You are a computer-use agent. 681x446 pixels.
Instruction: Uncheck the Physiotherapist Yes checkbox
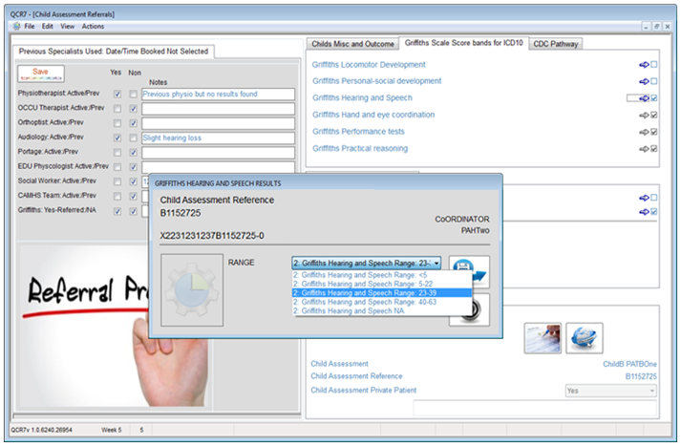pyautogui.click(x=117, y=95)
